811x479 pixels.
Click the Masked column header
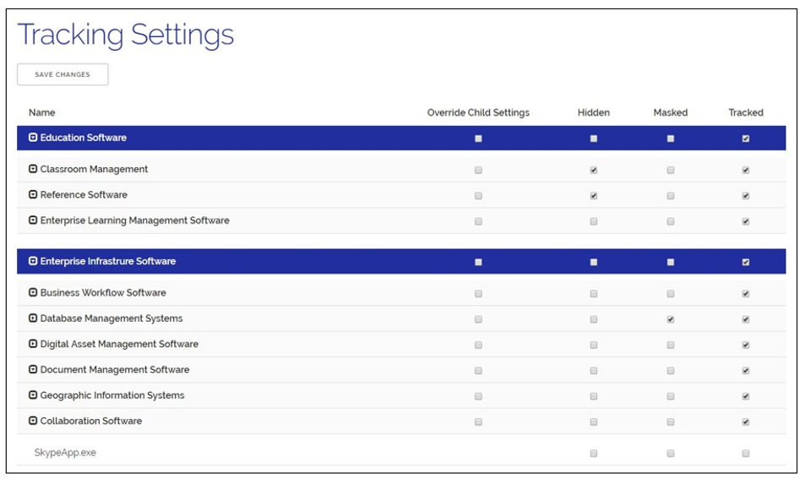671,112
